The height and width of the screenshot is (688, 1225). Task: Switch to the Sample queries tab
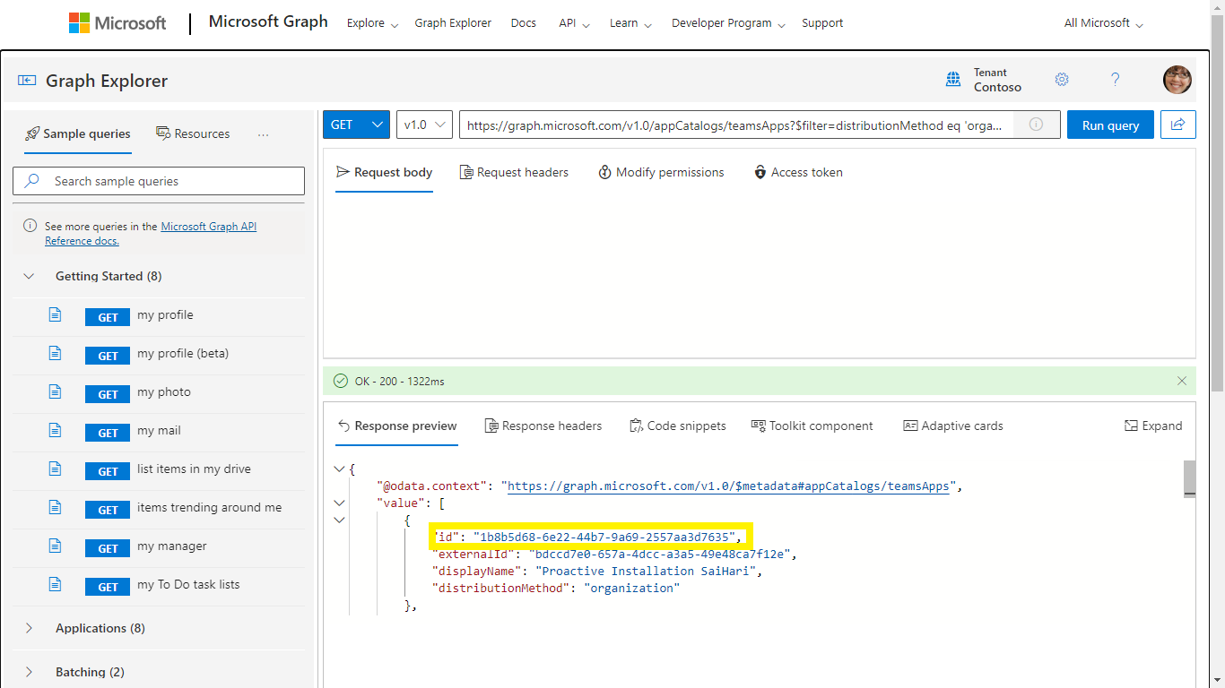tap(78, 134)
